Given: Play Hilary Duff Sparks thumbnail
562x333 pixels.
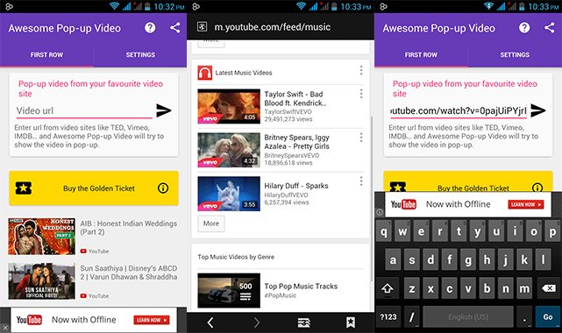Looking at the screenshot, I should pos(229,194).
